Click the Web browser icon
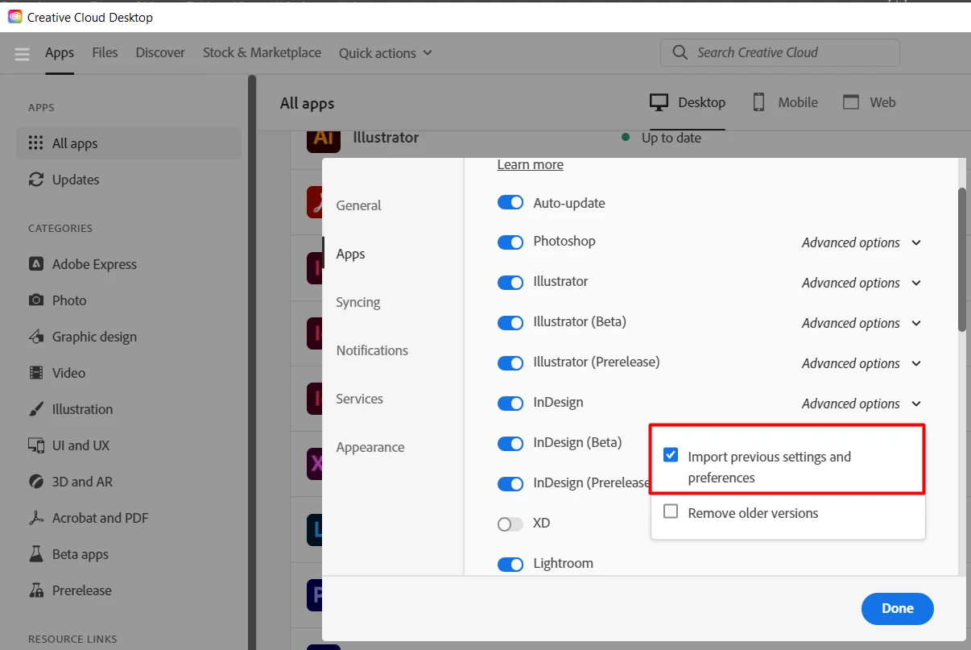The height and width of the screenshot is (650, 971). click(x=851, y=102)
